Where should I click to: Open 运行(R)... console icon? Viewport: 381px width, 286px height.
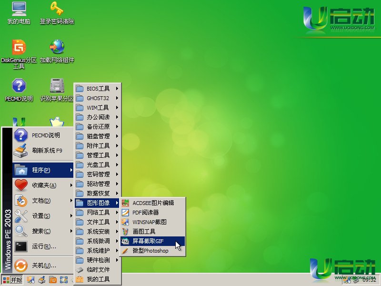(x=20, y=246)
